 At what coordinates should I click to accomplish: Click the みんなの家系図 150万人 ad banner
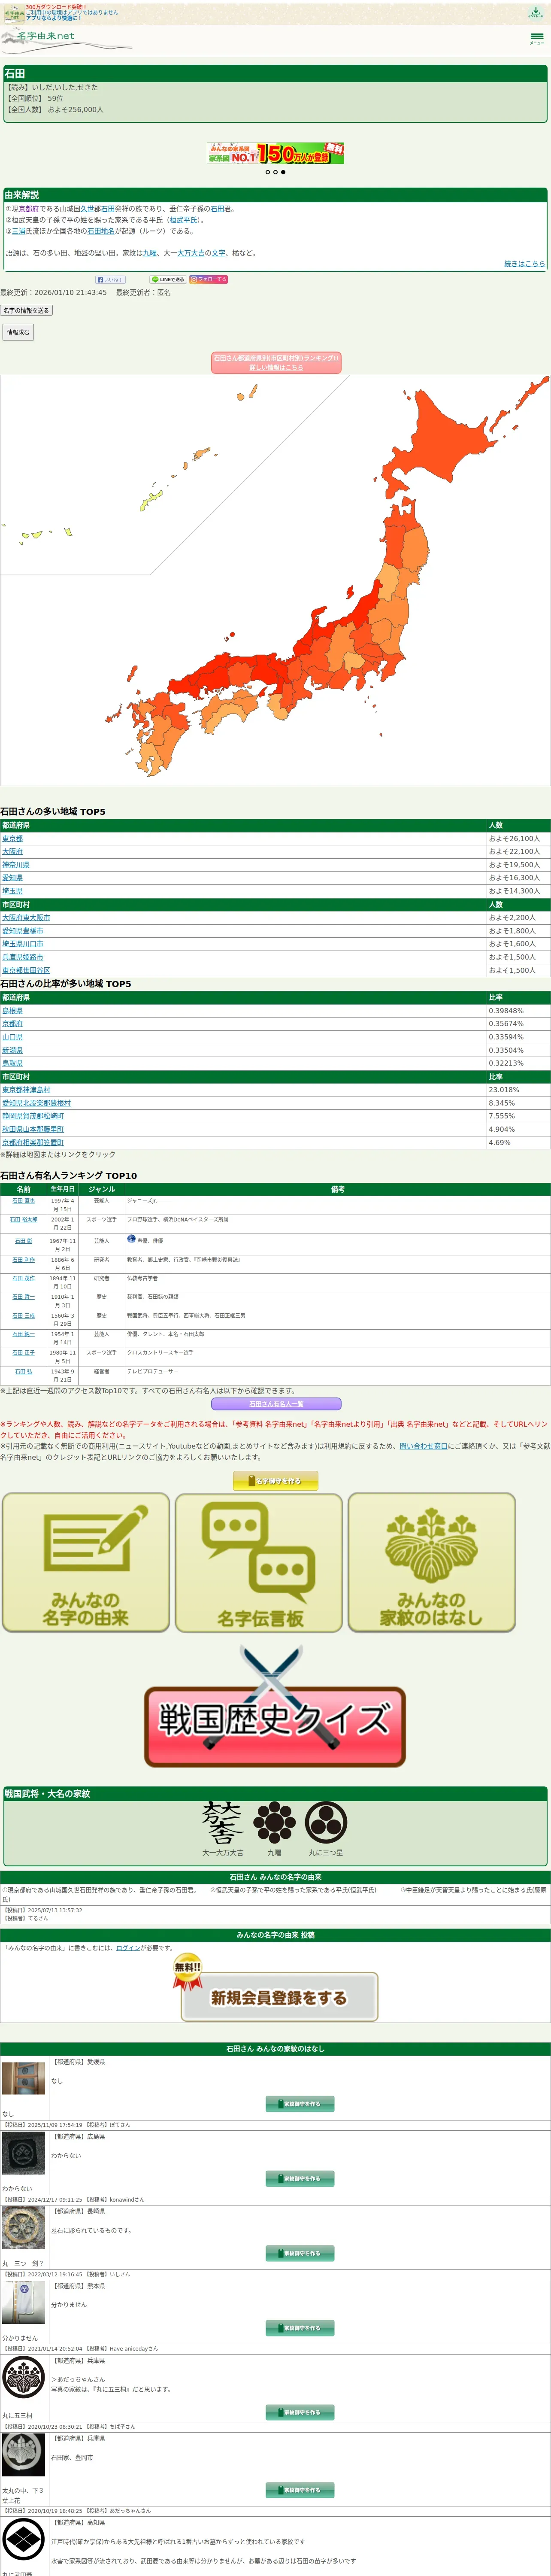click(x=276, y=153)
